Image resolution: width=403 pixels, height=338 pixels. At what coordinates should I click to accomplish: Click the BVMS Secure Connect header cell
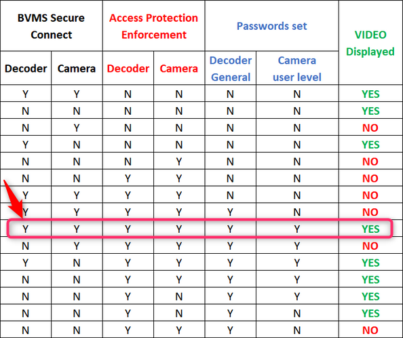point(51,26)
